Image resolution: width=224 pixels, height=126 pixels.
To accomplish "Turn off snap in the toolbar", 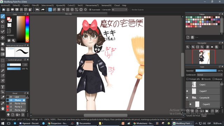I will coord(50,9).
